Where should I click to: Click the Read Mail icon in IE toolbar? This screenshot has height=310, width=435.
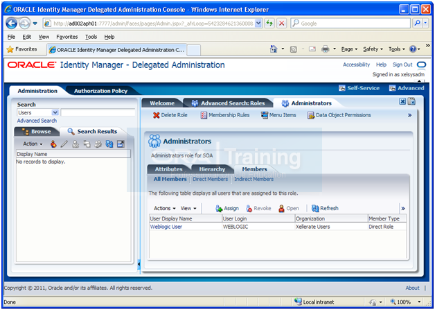312,49
